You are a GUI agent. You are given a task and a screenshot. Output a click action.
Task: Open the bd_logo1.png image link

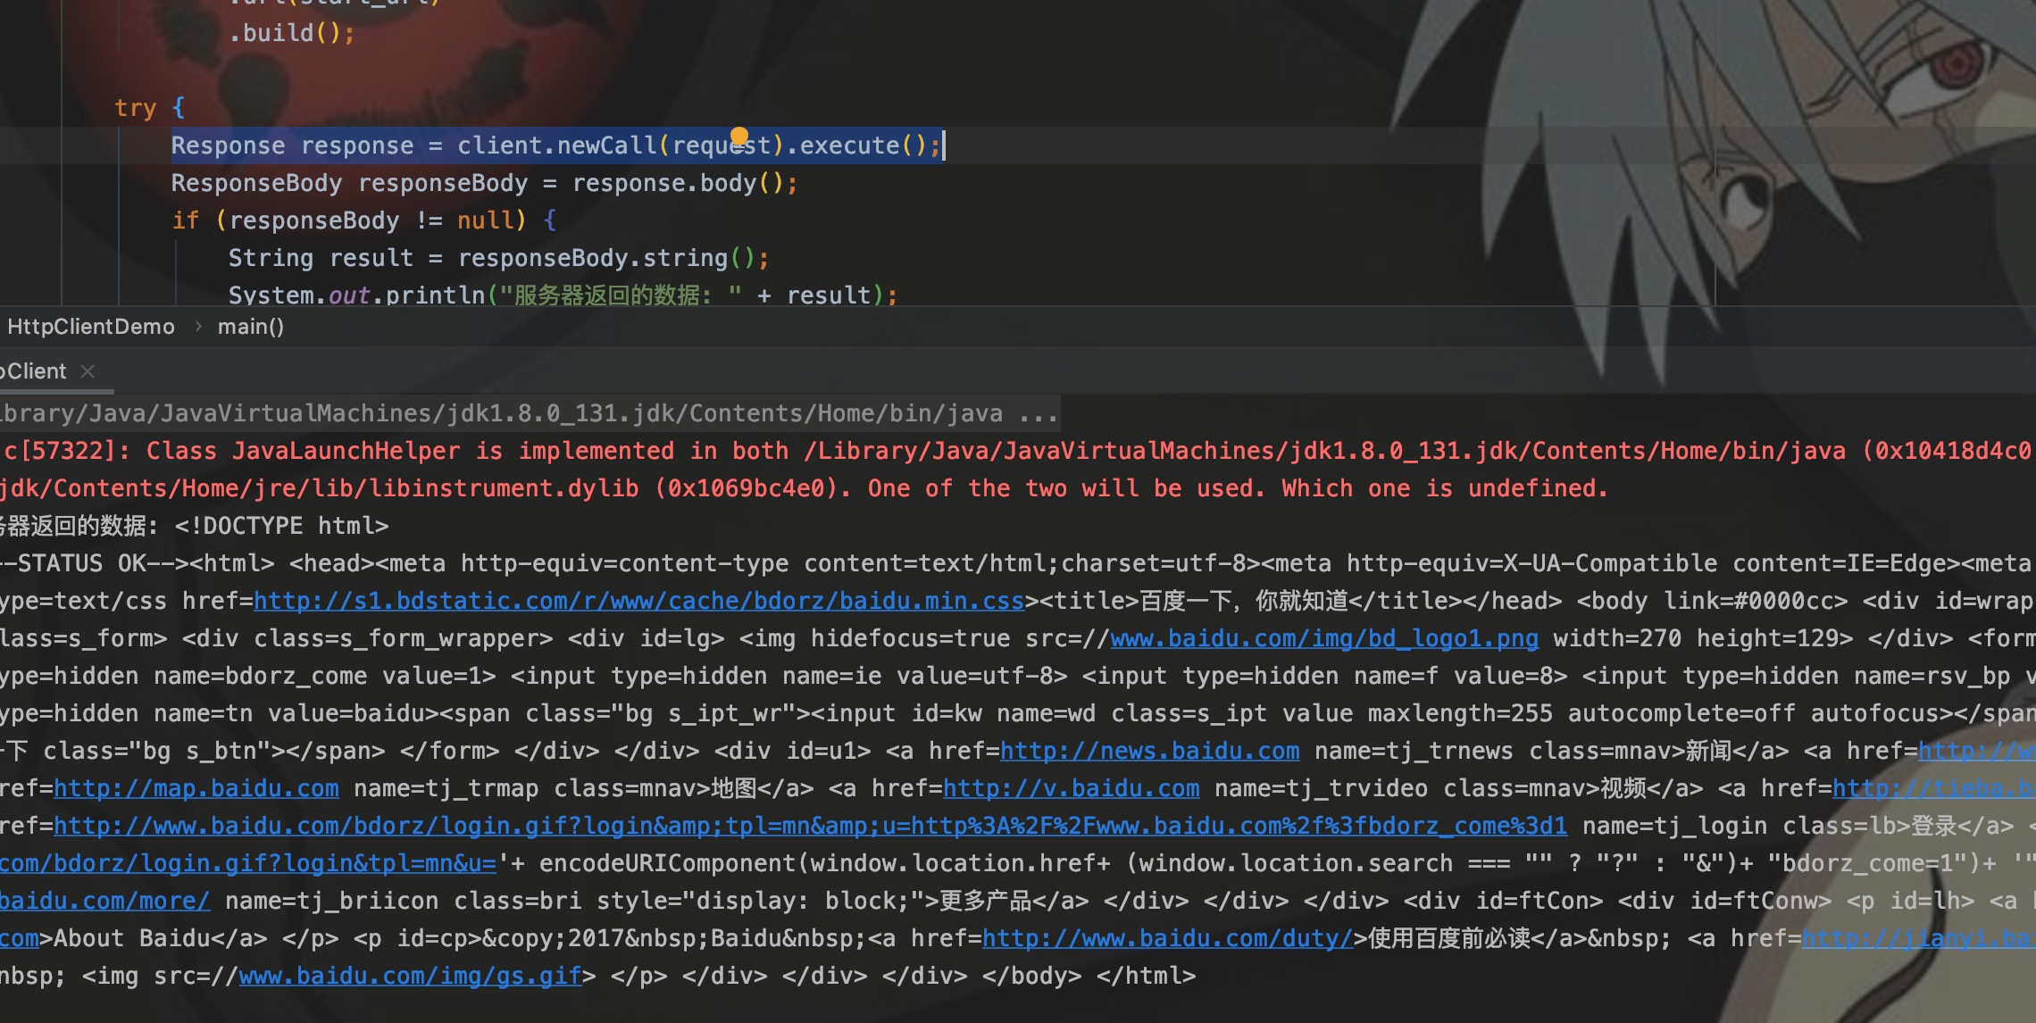pos(1323,638)
